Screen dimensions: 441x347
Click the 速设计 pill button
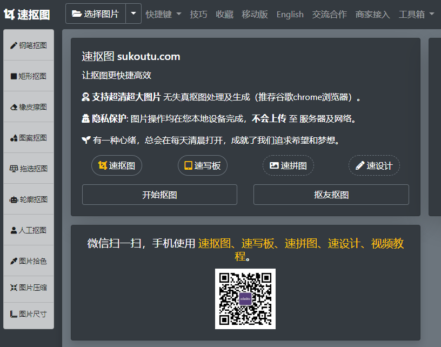(374, 165)
